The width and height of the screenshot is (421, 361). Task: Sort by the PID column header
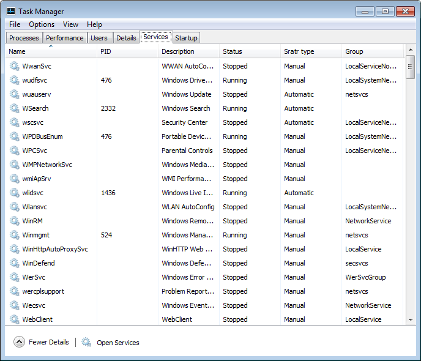(127, 51)
